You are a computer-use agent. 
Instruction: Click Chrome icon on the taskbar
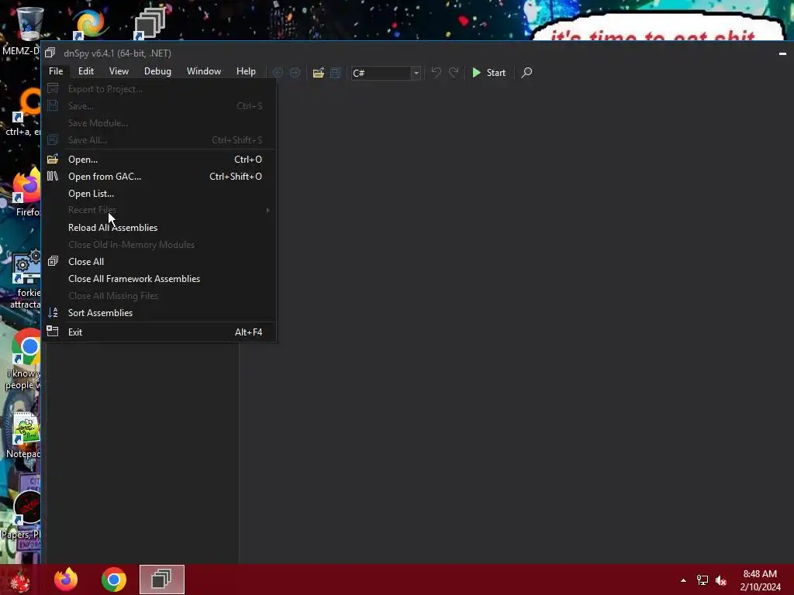[x=113, y=580]
